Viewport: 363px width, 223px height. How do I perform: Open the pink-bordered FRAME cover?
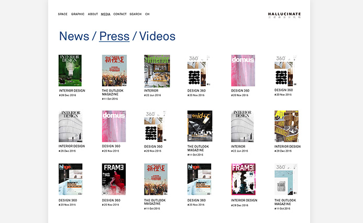coord(244,179)
